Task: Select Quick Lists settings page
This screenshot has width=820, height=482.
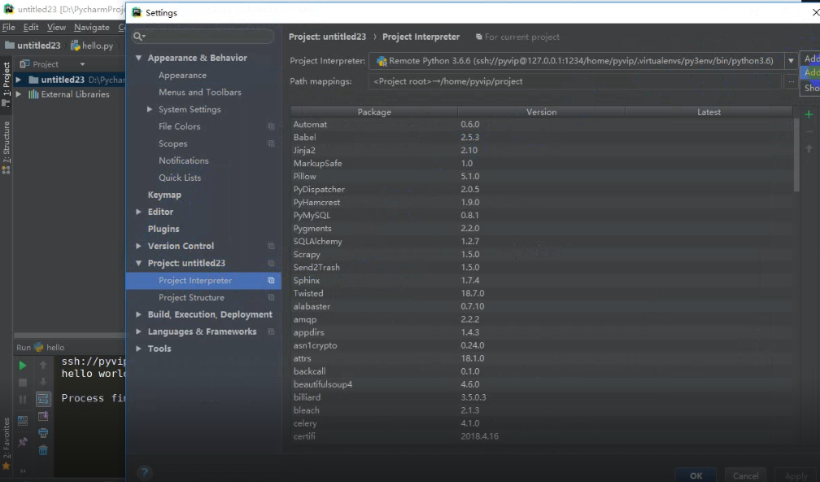Action: coord(180,178)
